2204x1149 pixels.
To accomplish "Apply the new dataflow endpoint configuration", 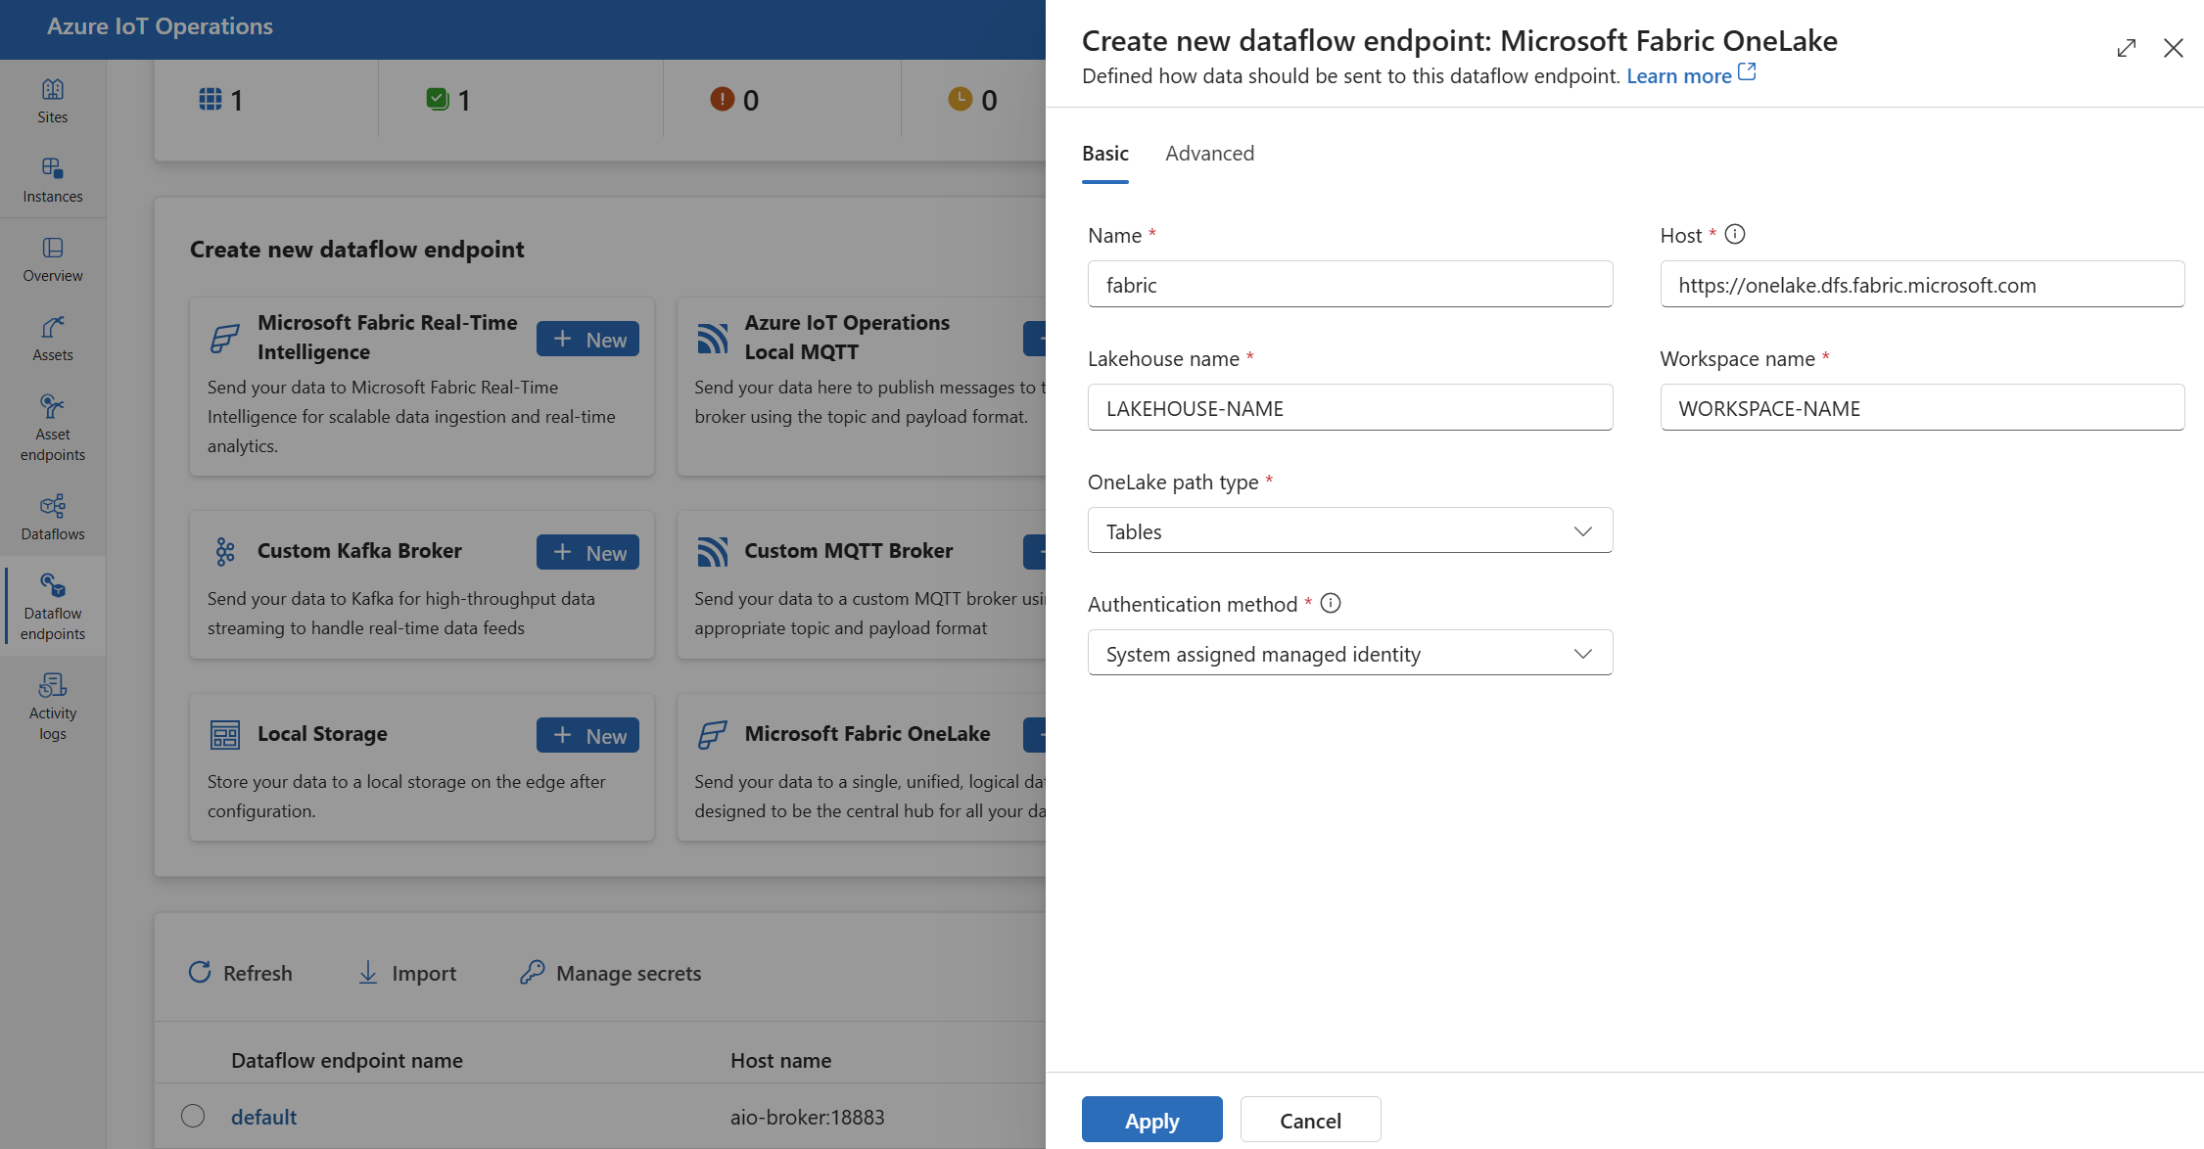I will point(1151,1120).
